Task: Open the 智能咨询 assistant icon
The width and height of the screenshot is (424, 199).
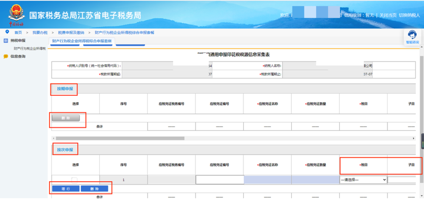Action: 412,36
